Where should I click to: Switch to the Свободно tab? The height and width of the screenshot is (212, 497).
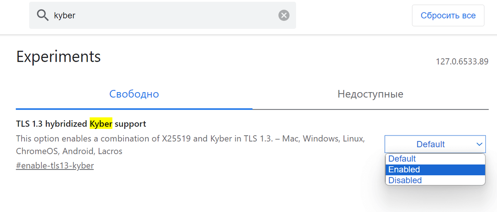(134, 94)
